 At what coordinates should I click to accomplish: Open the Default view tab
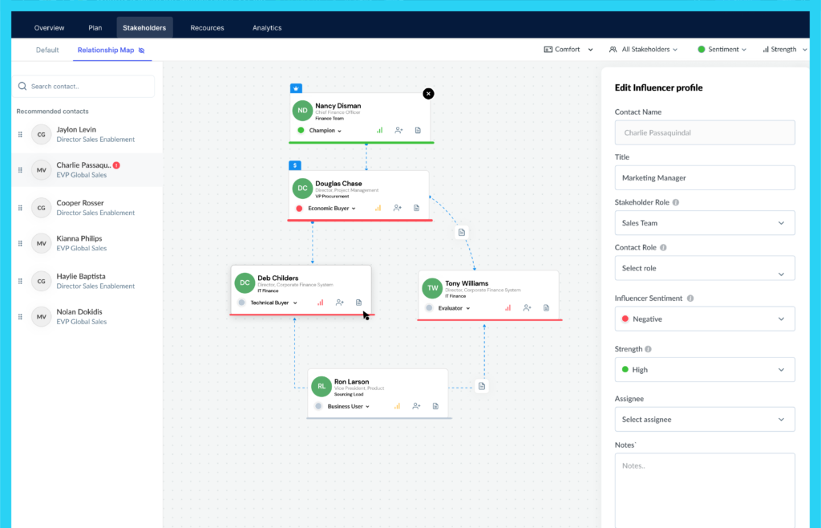coord(47,50)
